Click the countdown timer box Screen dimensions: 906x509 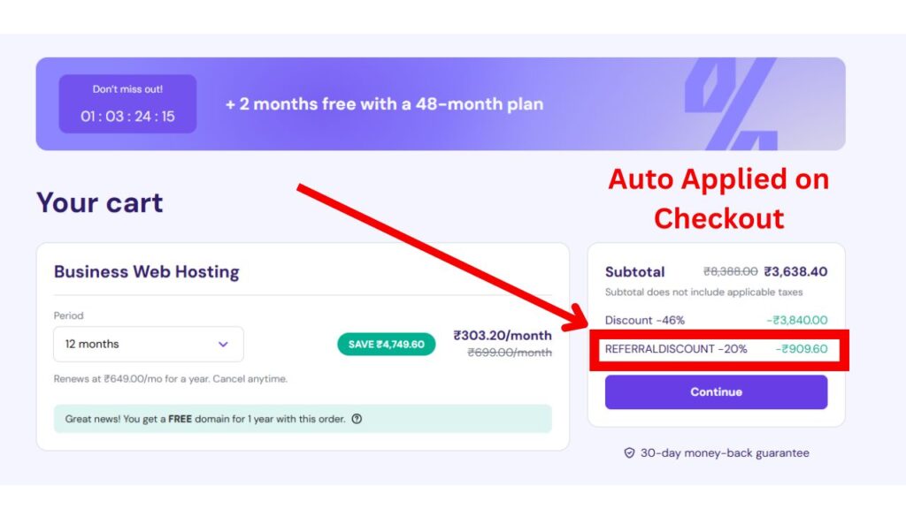[x=127, y=104]
